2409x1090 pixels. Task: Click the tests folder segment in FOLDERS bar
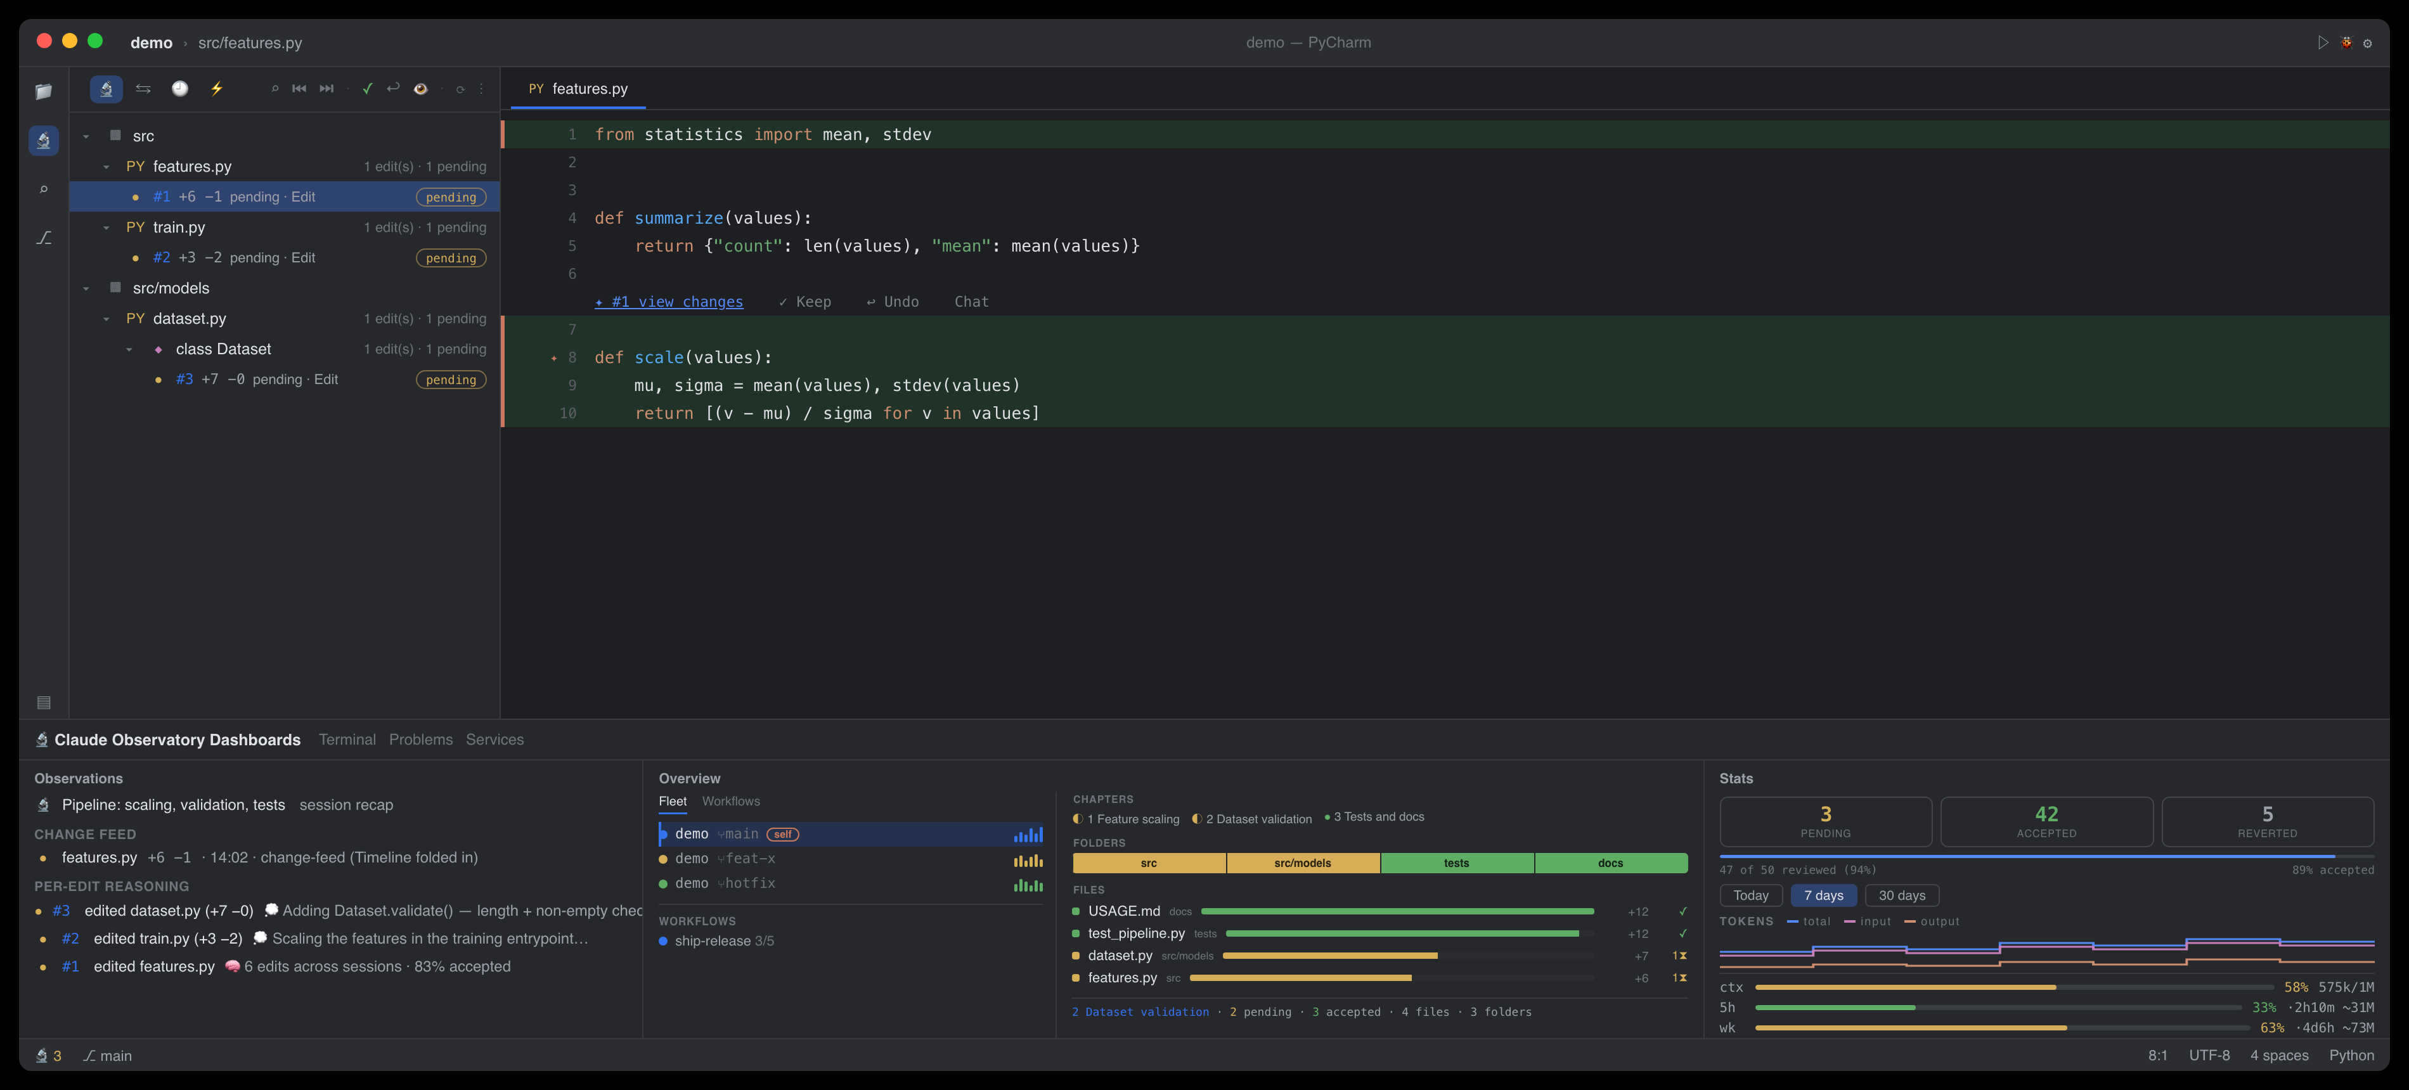[1457, 863]
